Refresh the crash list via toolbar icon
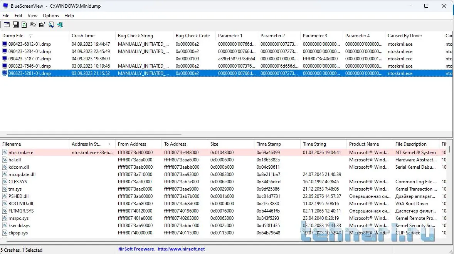 [24, 25]
